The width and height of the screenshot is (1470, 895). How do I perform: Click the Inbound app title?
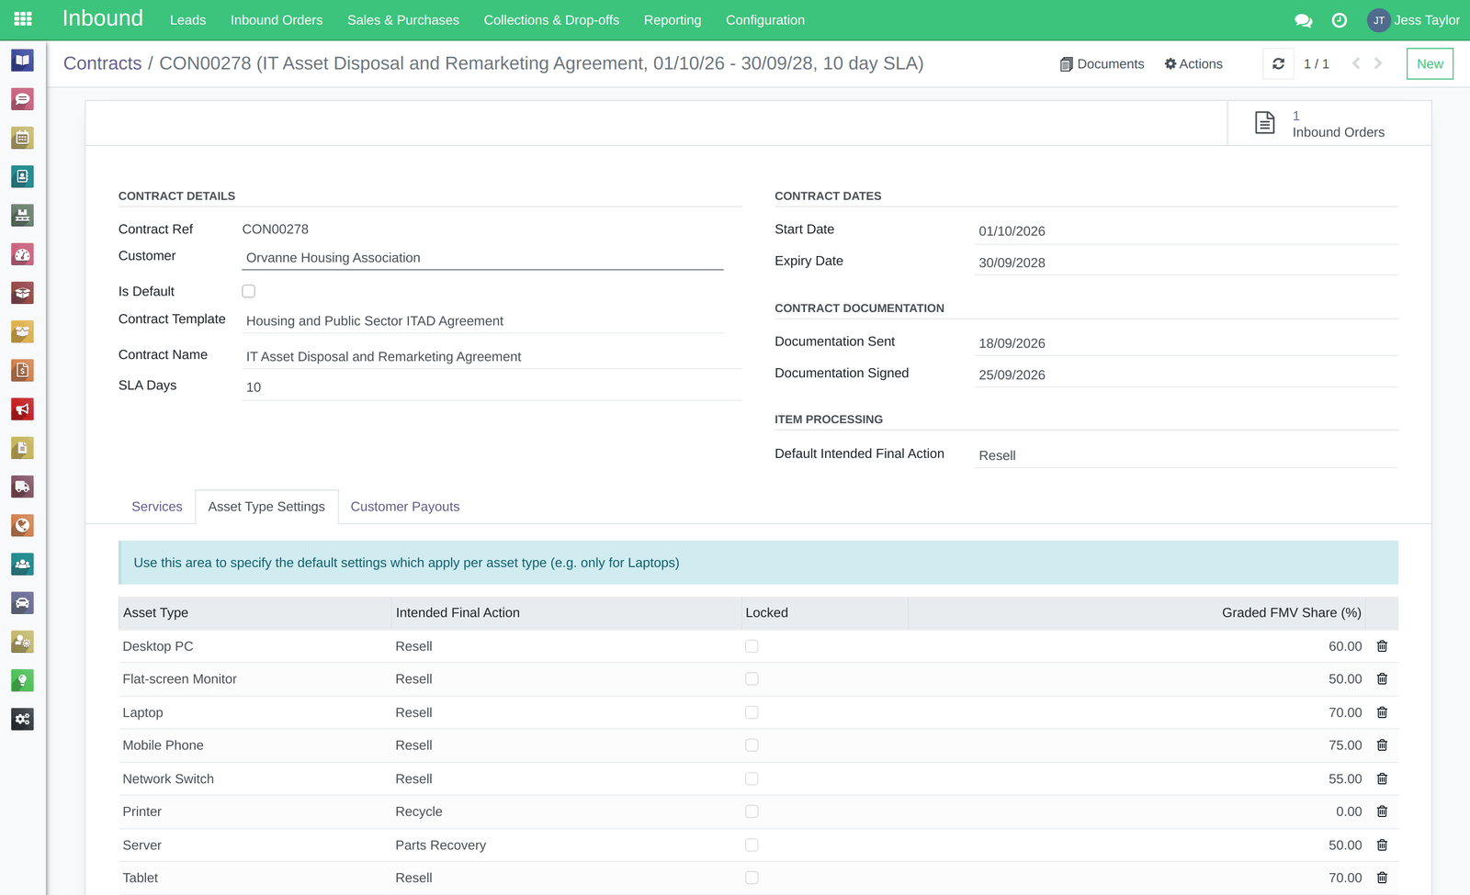pyautogui.click(x=103, y=18)
